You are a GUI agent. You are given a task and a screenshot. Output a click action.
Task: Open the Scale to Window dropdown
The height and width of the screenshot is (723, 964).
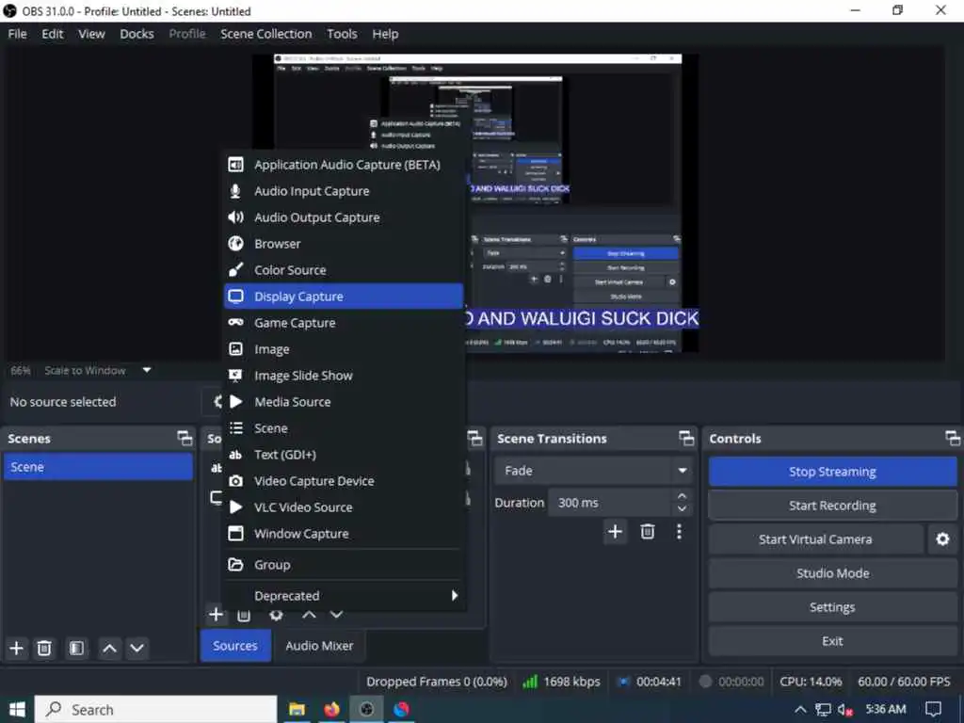(x=97, y=370)
